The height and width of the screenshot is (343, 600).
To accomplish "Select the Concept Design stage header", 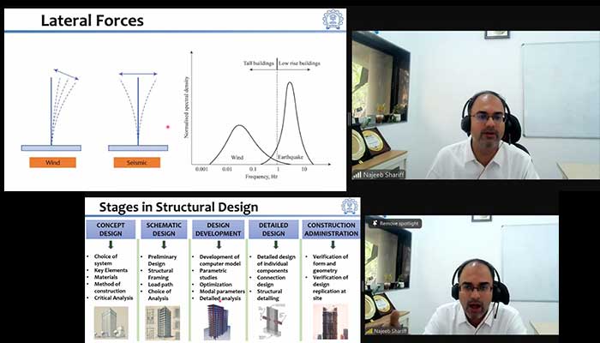I will pyautogui.click(x=111, y=229).
